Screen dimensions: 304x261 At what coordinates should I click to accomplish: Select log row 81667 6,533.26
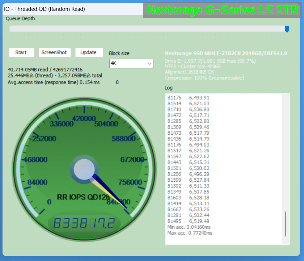[x=188, y=210]
